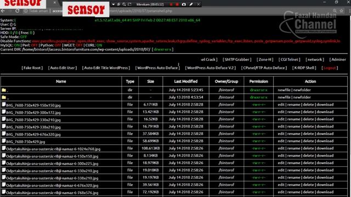
Task: Click file icon for namaz-6-338x210.jpg
Action: [x=4, y=177]
